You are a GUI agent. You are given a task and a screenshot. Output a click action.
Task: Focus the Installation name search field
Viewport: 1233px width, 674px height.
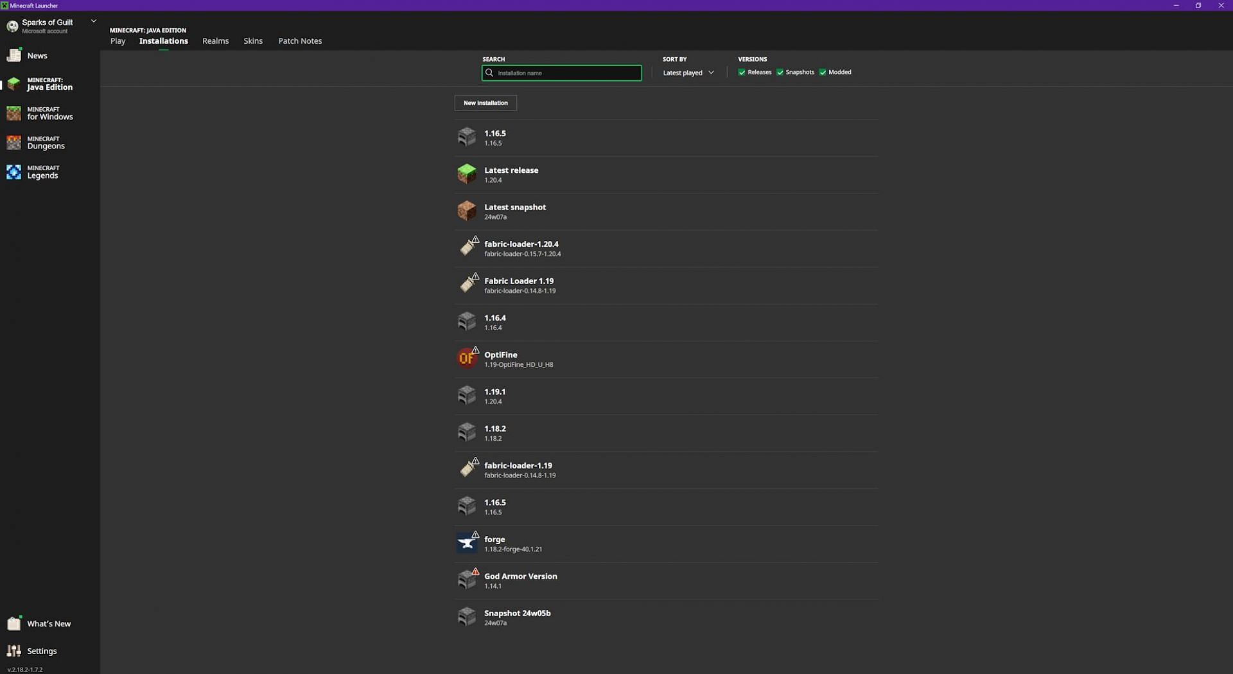coord(562,73)
